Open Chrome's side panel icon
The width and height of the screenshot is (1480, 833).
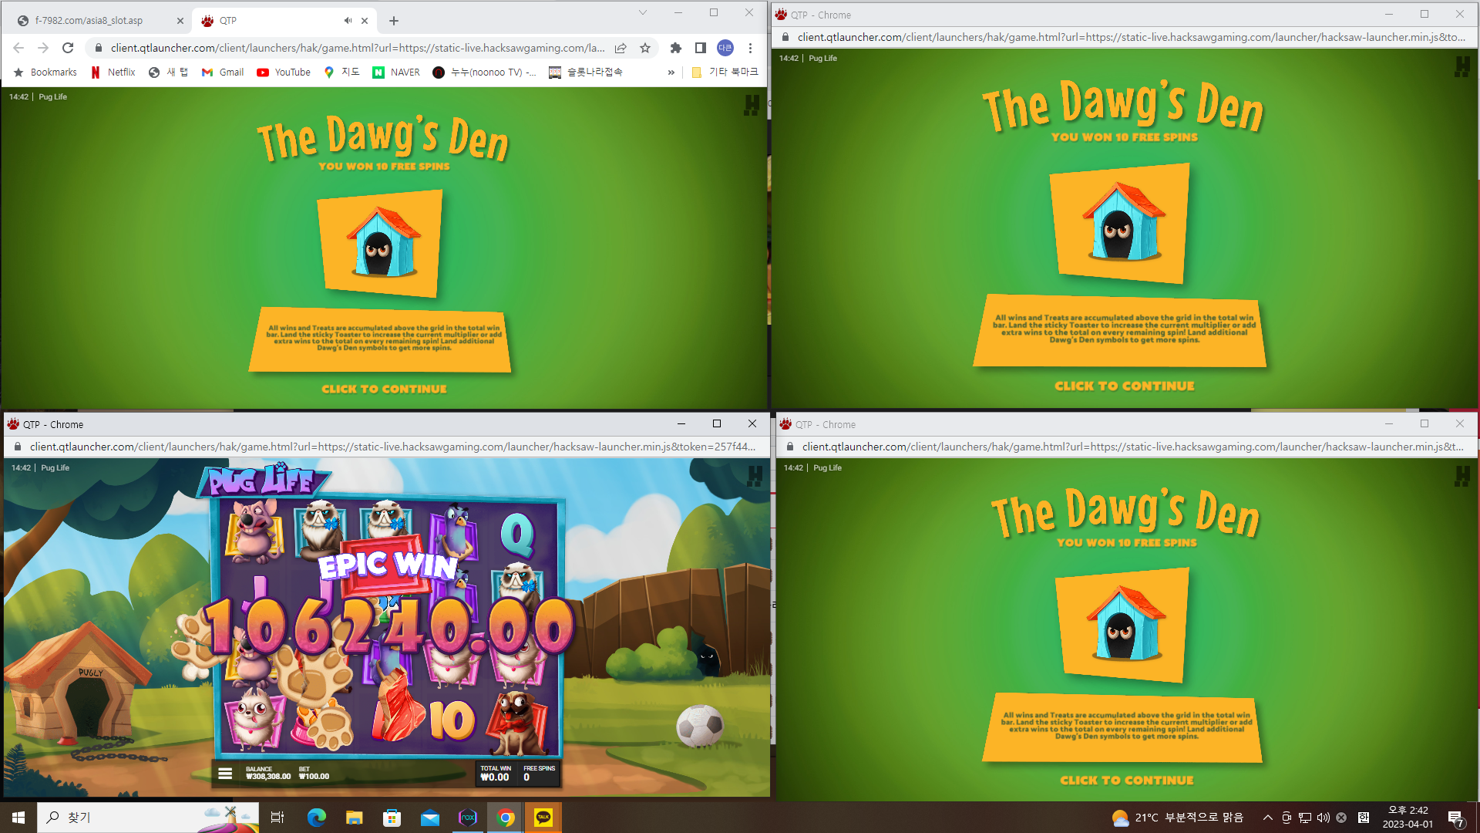pos(700,48)
